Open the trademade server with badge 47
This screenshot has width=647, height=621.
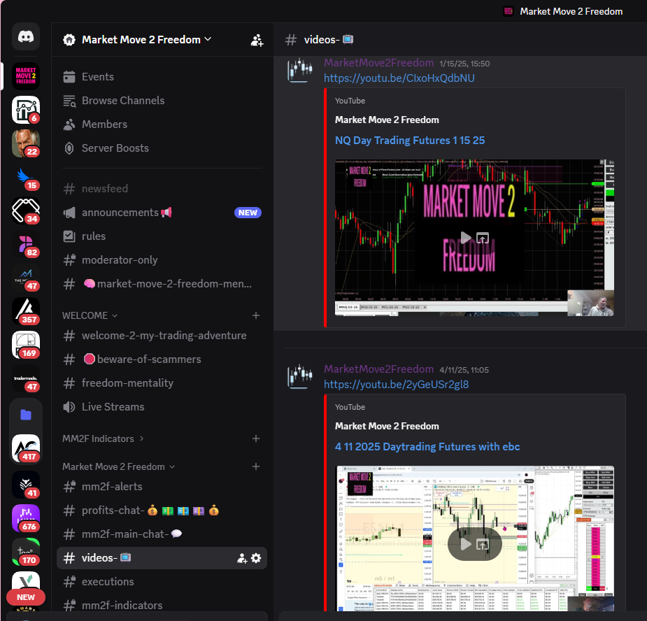(x=26, y=378)
